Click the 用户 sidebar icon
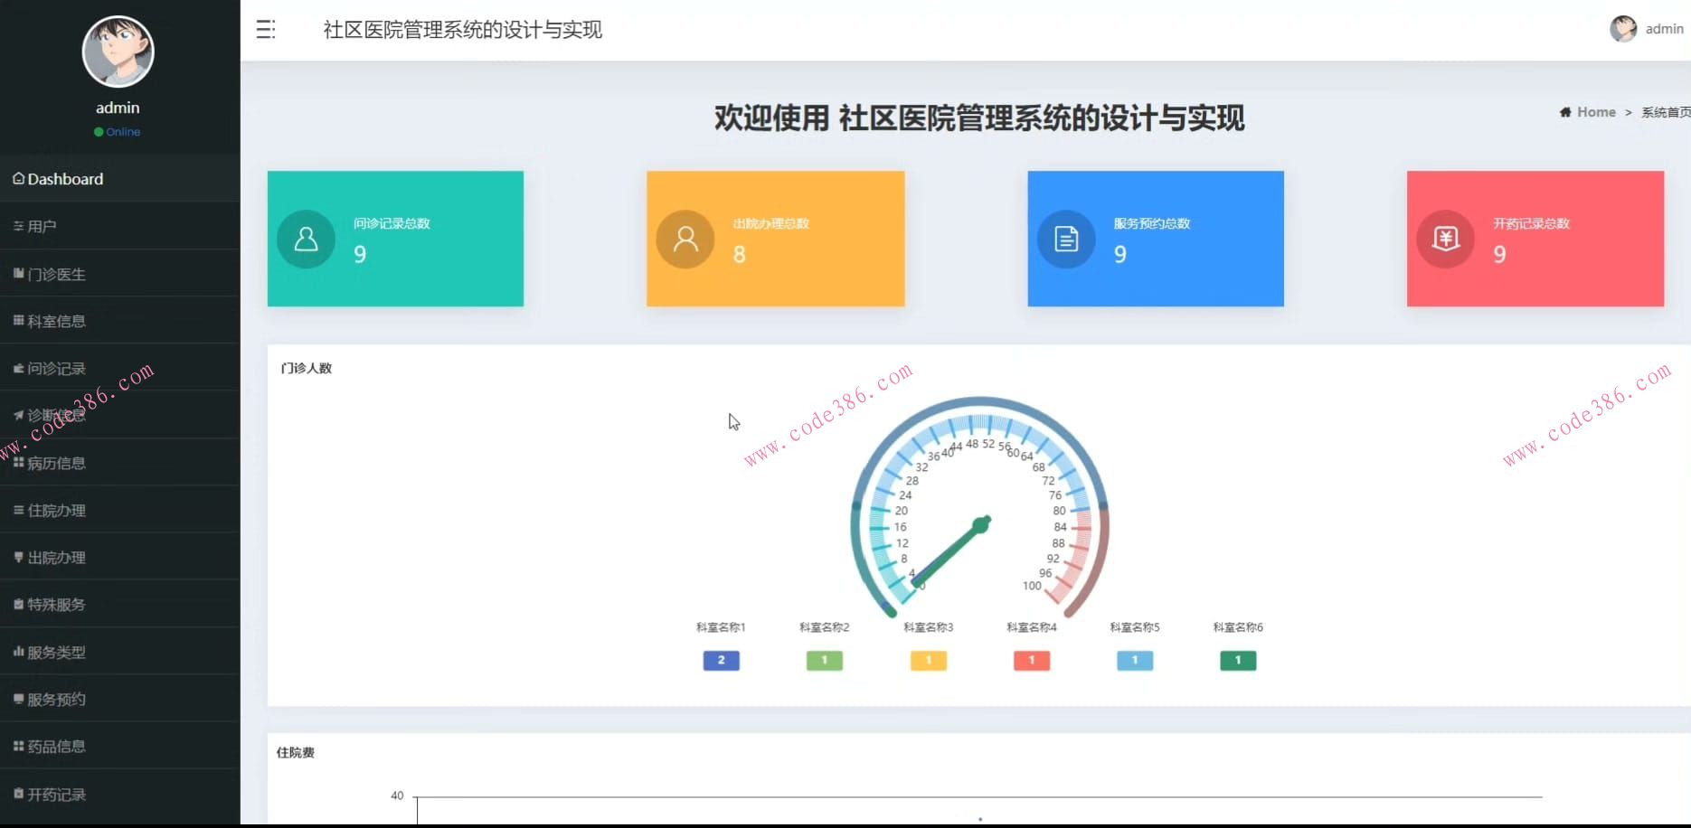 pyautogui.click(x=18, y=225)
